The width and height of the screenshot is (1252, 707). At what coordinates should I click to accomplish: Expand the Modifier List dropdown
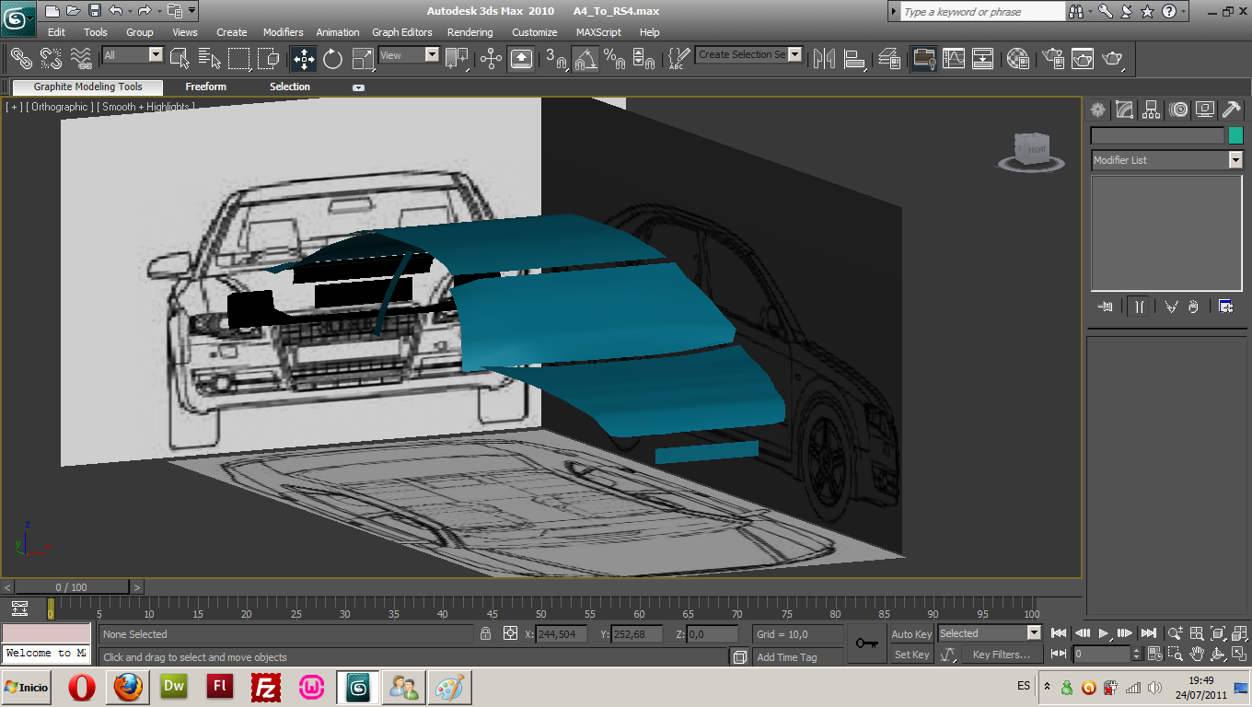click(x=1235, y=160)
